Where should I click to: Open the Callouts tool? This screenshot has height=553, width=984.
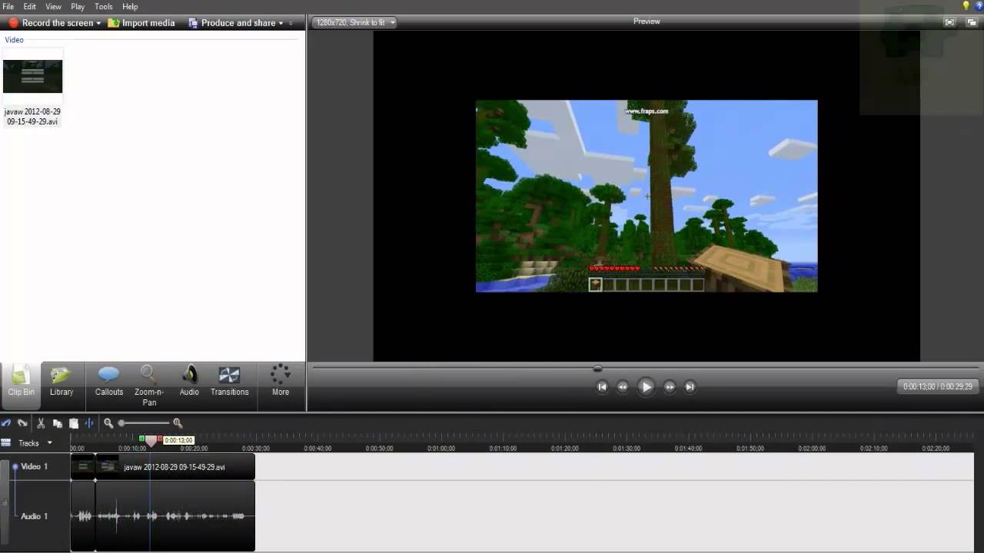tap(109, 382)
